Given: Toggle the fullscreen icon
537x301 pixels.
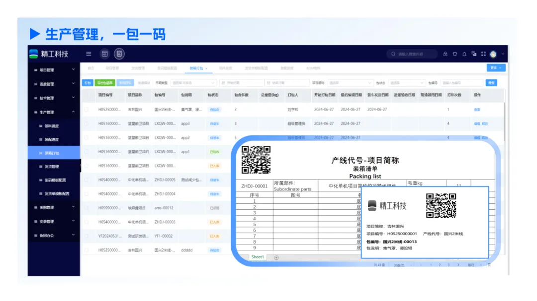Looking at the screenshot, I should point(484,54).
